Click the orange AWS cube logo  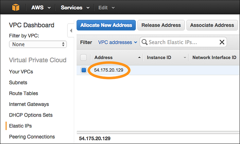click(15, 7)
